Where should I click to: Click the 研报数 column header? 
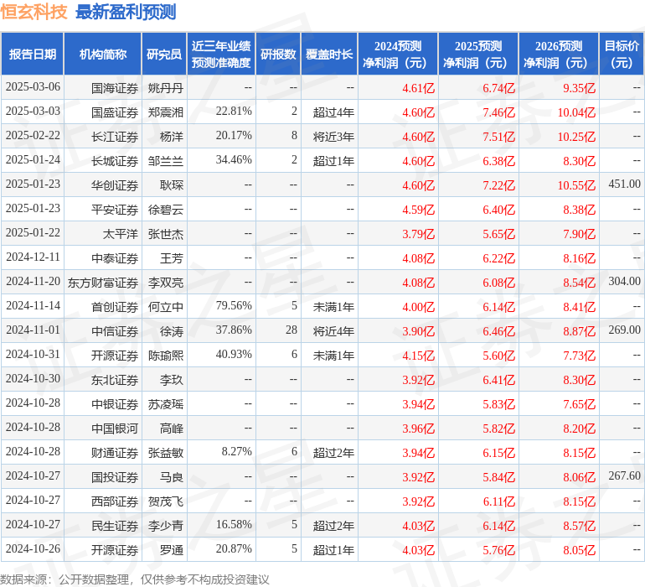click(278, 54)
